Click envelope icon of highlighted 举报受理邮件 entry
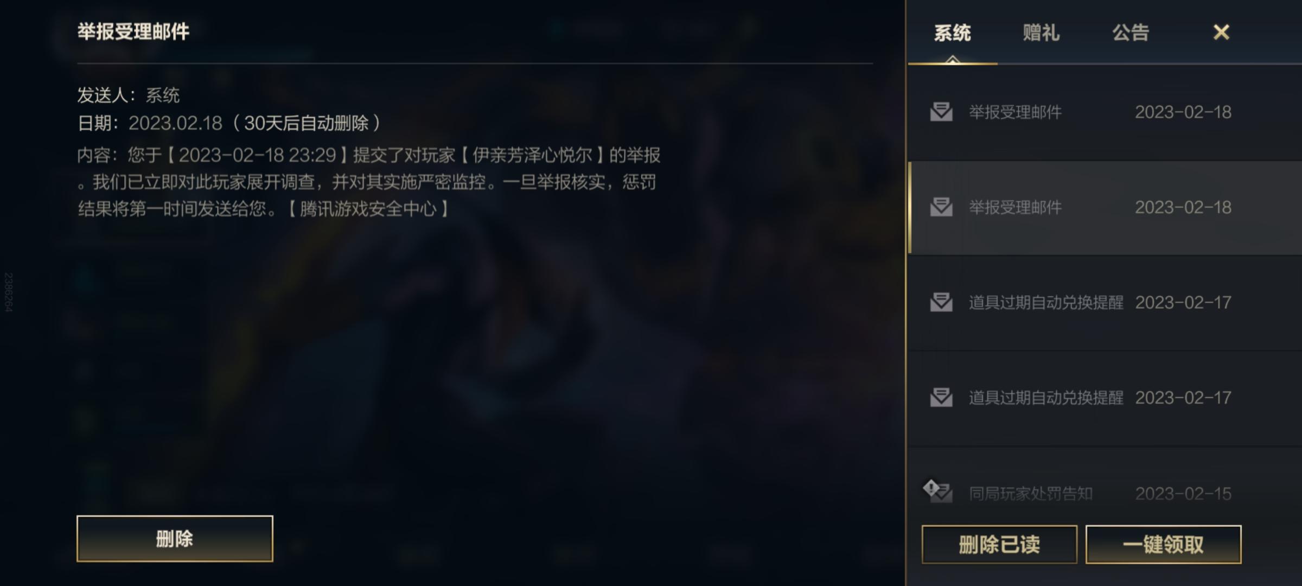Screen dimensions: 1302x586 point(941,207)
